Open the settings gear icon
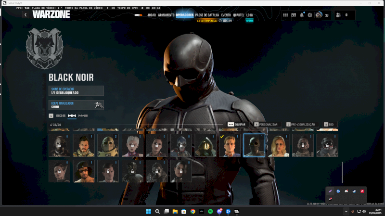 tap(310, 15)
